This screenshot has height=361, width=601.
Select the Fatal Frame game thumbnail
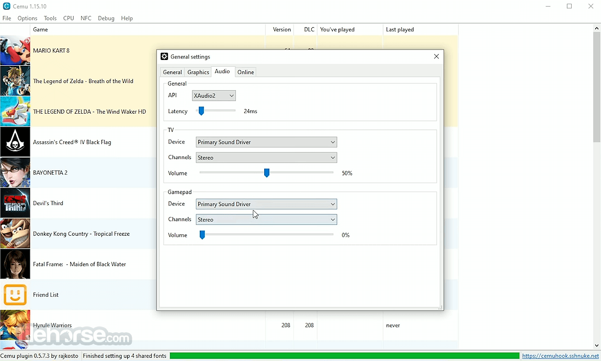tap(15, 264)
